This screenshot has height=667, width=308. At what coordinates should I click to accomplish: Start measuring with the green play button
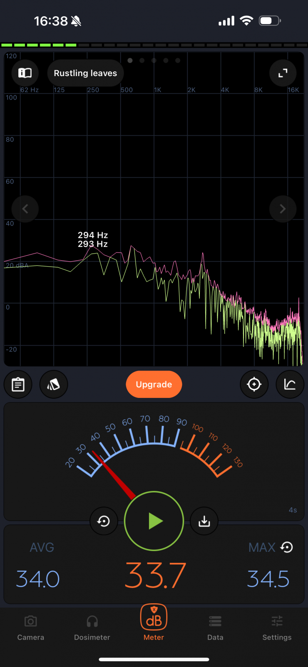pos(154,521)
